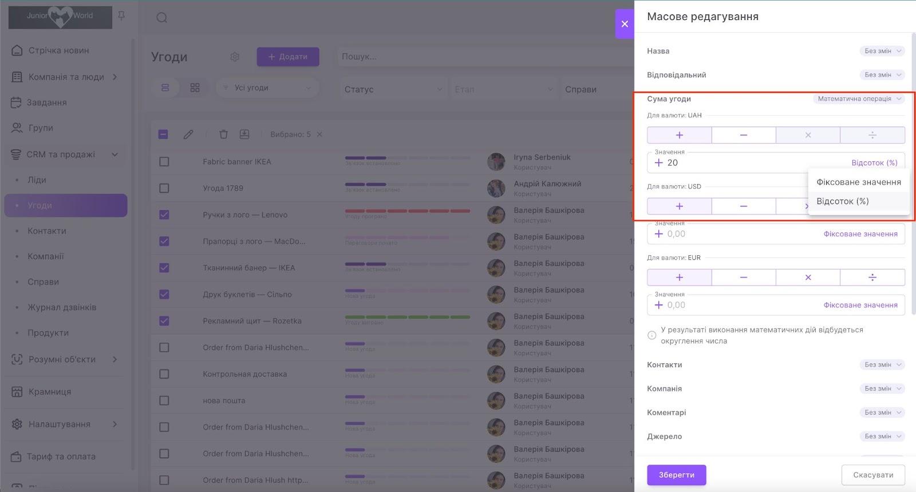Open deals settings gear icon
The height and width of the screenshot is (492, 916).
(235, 57)
